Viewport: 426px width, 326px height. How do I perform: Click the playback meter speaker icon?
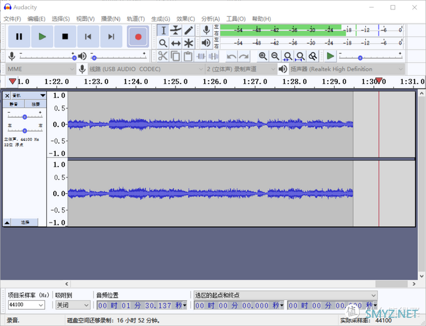point(207,43)
